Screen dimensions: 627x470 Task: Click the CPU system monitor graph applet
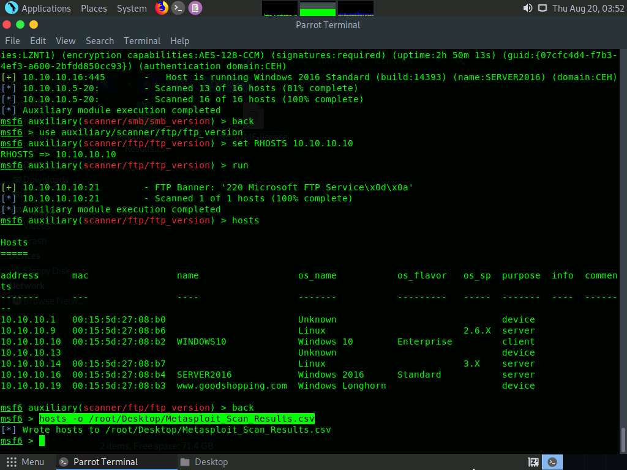279,9
